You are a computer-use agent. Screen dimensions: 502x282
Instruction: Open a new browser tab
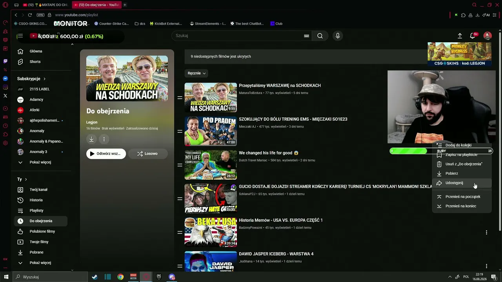125,5
